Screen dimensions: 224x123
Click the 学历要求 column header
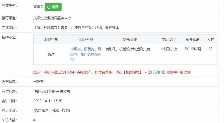pos(169,40)
